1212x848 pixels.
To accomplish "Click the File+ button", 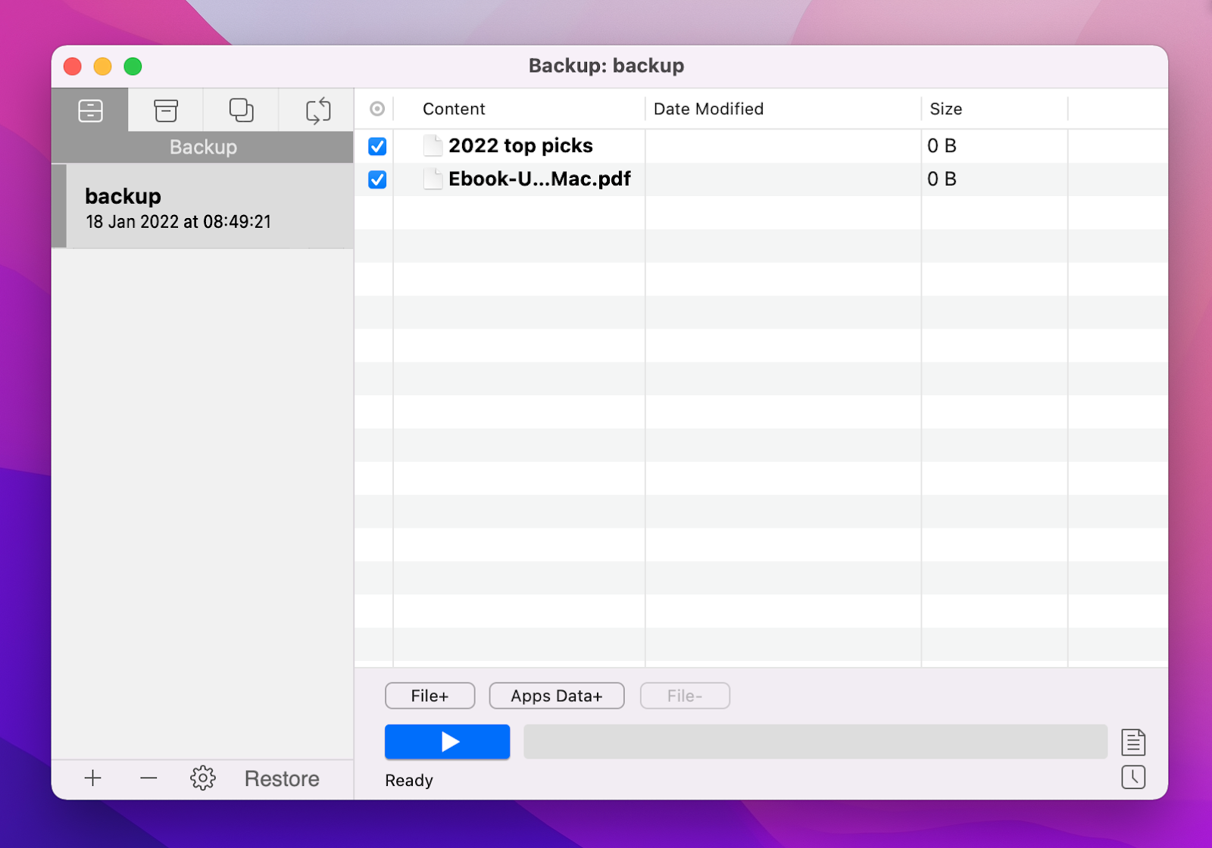I will pyautogui.click(x=430, y=696).
